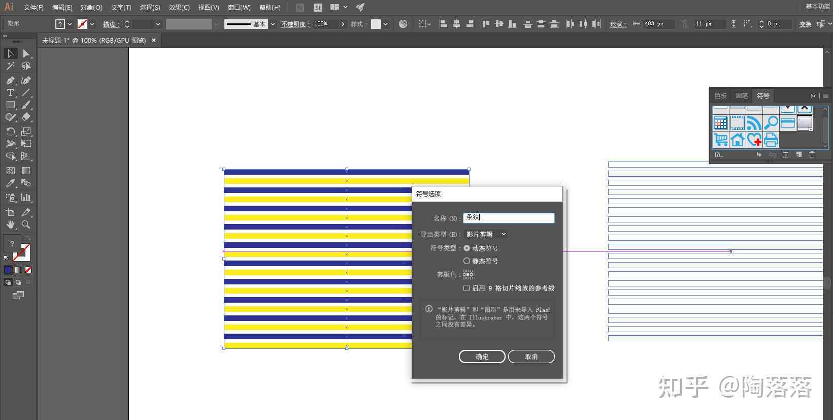Open the 基本 brush definition dropdown
833x420 pixels.
click(273, 24)
